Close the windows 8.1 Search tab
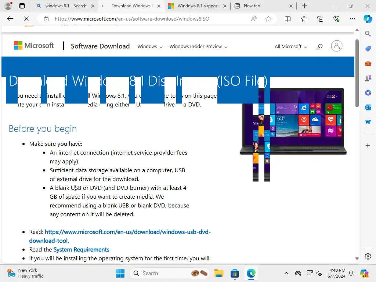 pyautogui.click(x=93, y=6)
